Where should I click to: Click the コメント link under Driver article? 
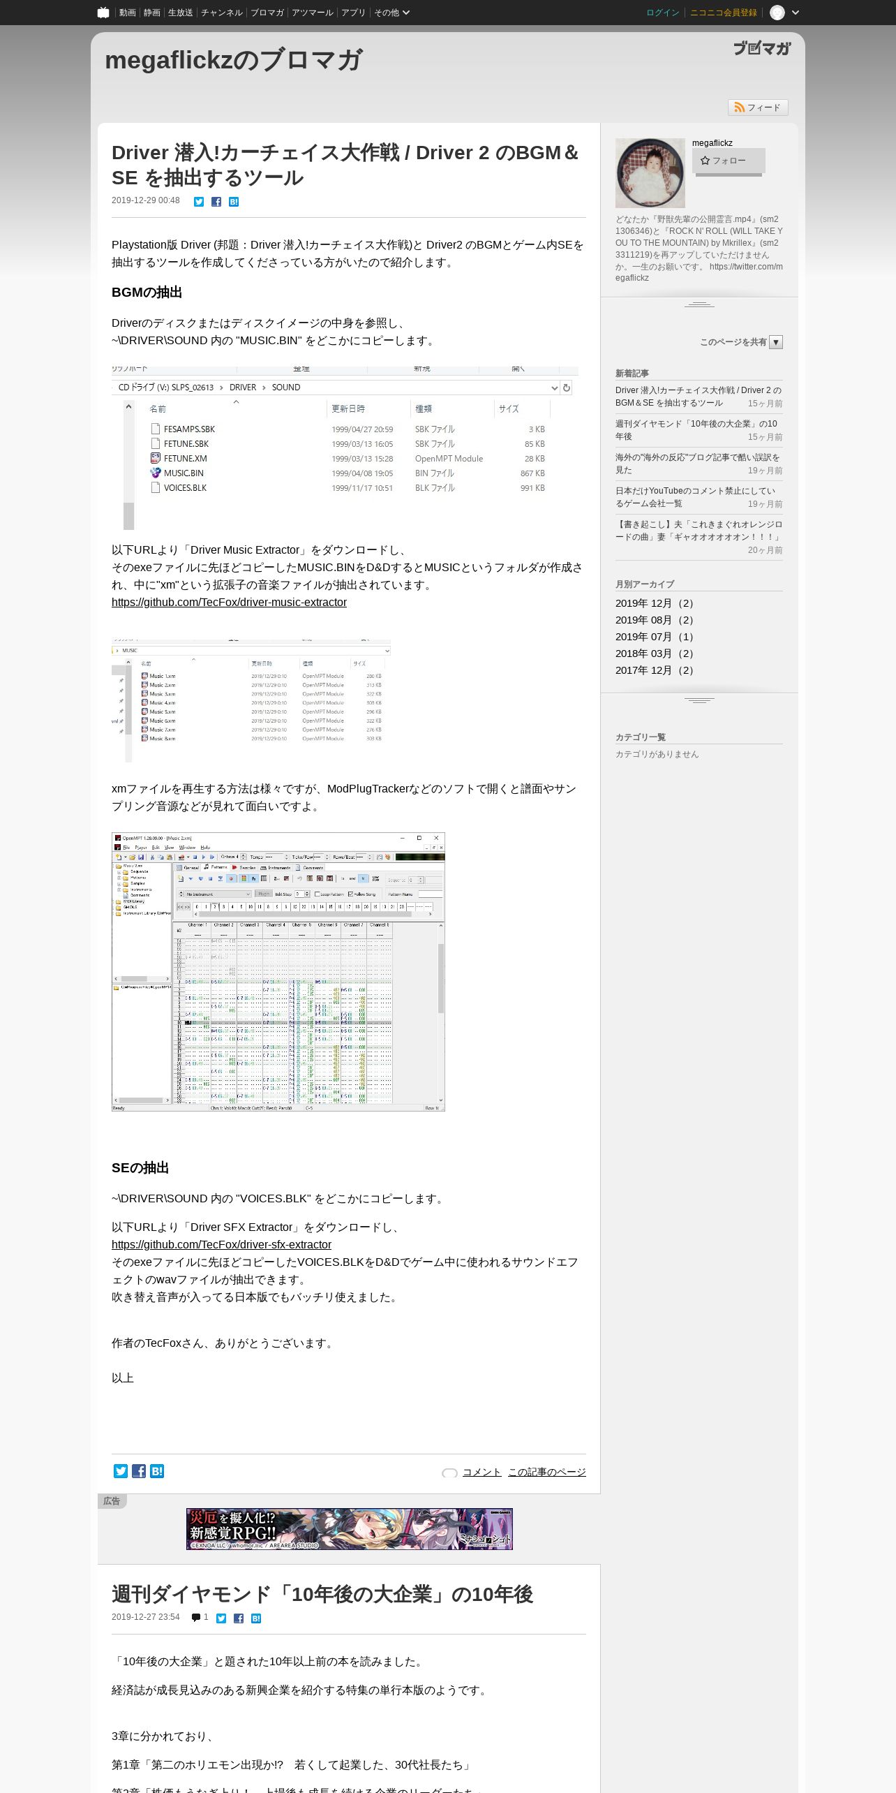[481, 1472]
